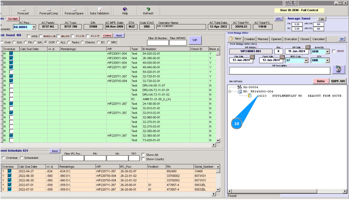Open the AC Reg dropdown RA-00004
The image size is (349, 201).
click(34, 27)
